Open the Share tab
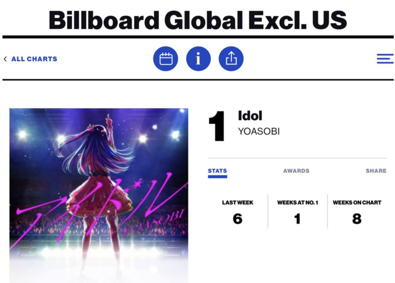The width and height of the screenshot is (395, 283). point(376,171)
